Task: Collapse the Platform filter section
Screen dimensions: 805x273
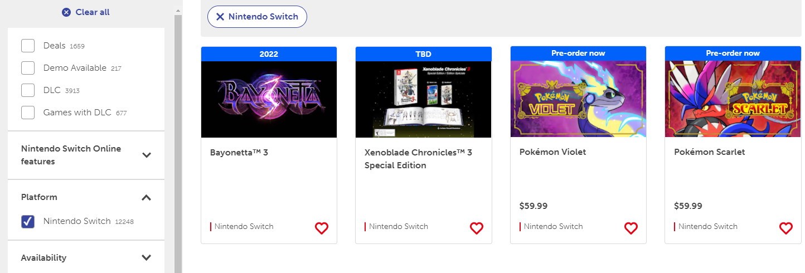Action: tap(147, 197)
